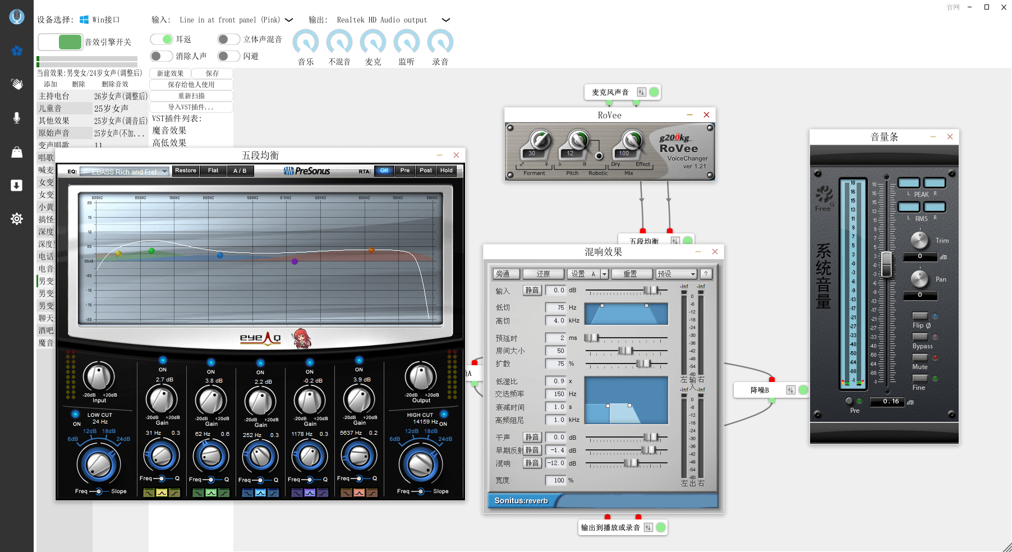Expand the 设置 A dropdown arrow
Image resolution: width=1012 pixels, height=552 pixels.
[x=604, y=274]
